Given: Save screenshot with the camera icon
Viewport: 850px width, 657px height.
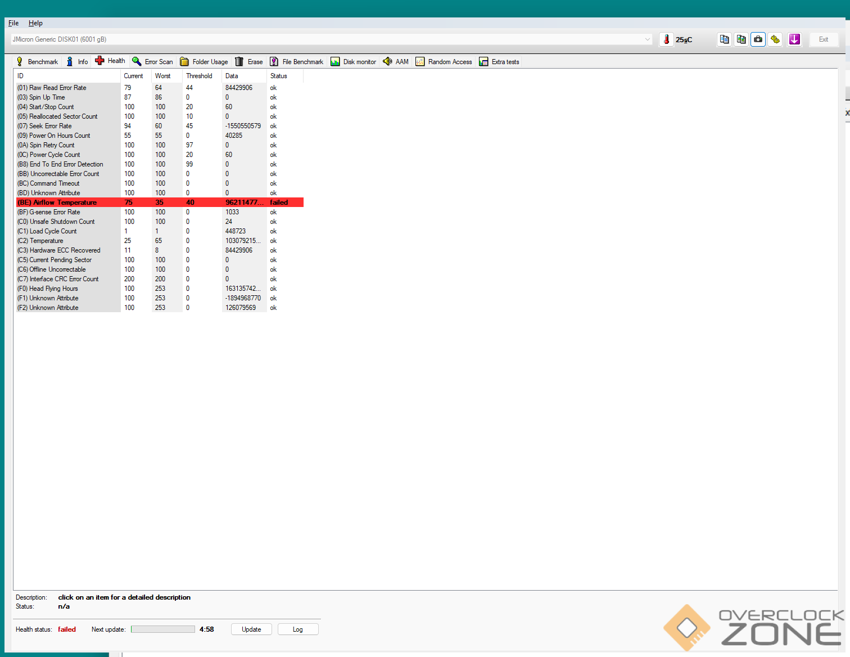Looking at the screenshot, I should coord(758,39).
